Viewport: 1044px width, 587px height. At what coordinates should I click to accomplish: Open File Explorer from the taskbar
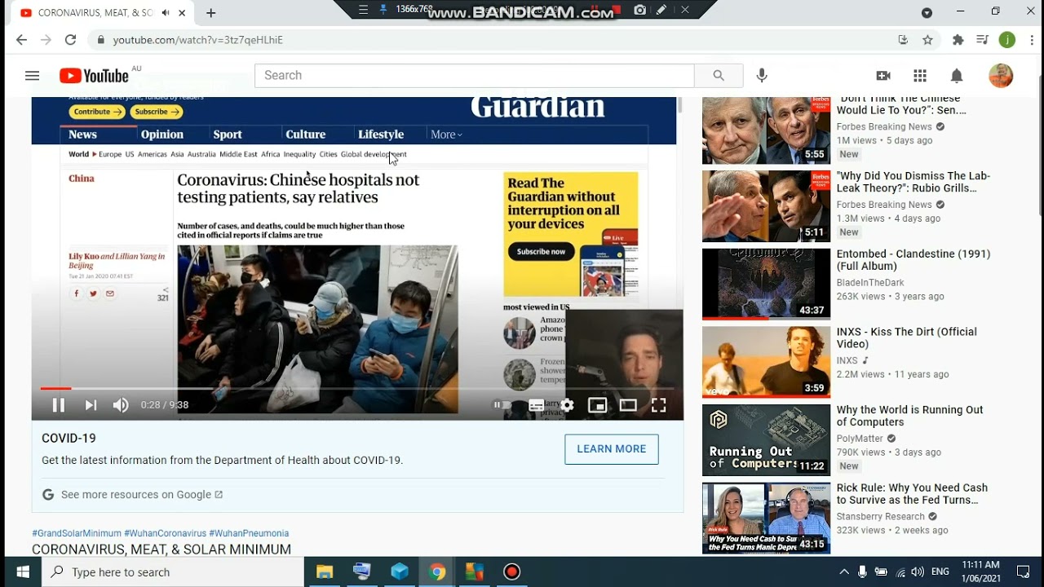(325, 572)
